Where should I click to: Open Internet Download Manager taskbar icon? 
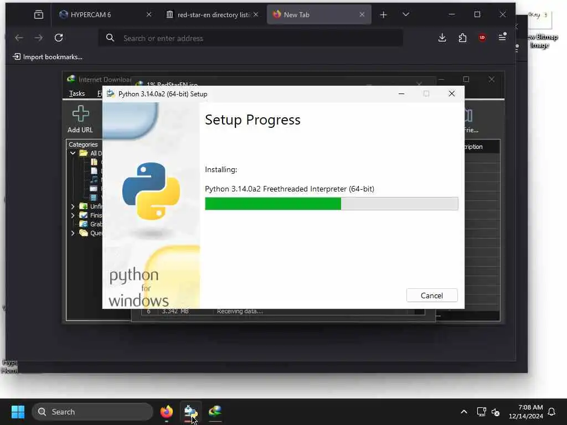pos(215,412)
